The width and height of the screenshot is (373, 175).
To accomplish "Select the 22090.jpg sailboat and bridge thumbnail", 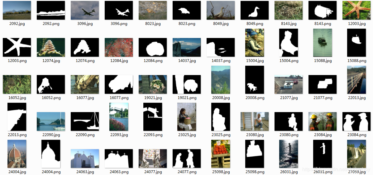I will pyautogui.click(x=51, y=121).
